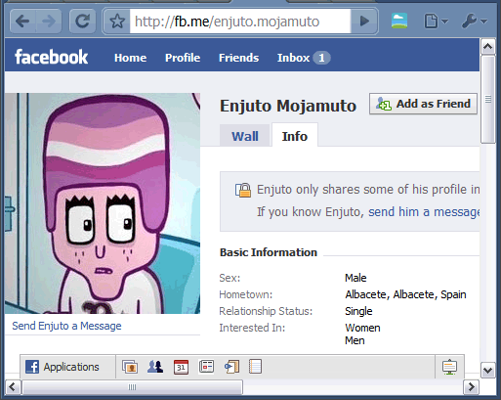Click the Enjuto Mojamuto name heading
This screenshot has width=501, height=400.
[288, 106]
